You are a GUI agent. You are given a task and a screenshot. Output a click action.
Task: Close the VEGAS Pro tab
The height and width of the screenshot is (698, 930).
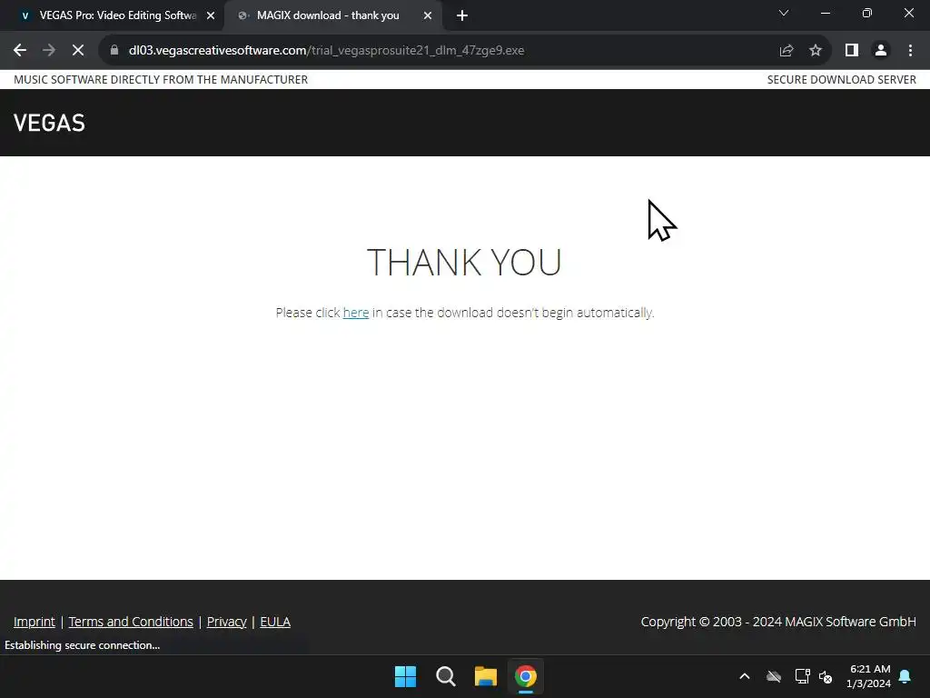pos(211,16)
